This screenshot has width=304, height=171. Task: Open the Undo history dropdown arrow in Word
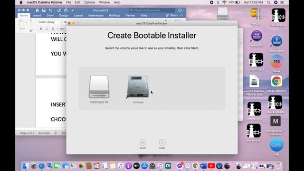click(x=54, y=10)
